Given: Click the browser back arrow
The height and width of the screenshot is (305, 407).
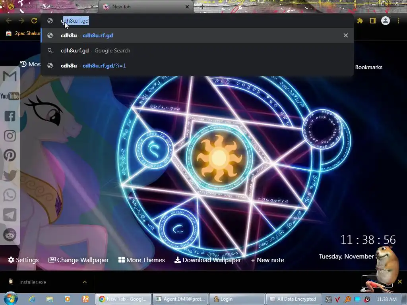Looking at the screenshot, I should [x=9, y=21].
